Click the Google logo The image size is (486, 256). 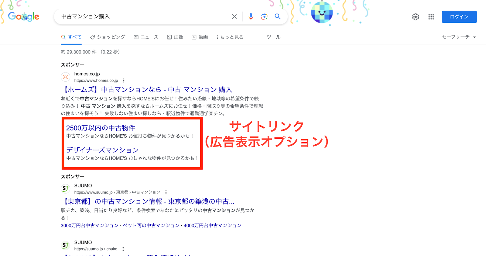[x=24, y=16]
